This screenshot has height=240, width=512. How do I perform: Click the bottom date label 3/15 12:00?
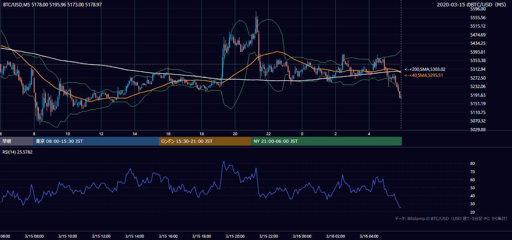click(101, 236)
